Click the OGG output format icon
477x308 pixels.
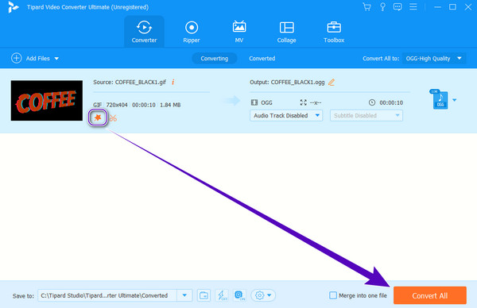440,99
